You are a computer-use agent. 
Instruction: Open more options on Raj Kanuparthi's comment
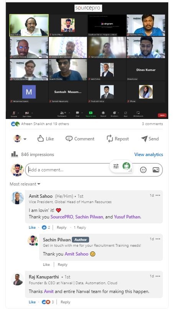pyautogui.click(x=158, y=276)
